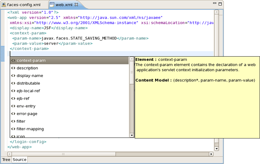260x164 pixels.
Task: Click the icon next to env-entry
Action: pos(13,106)
